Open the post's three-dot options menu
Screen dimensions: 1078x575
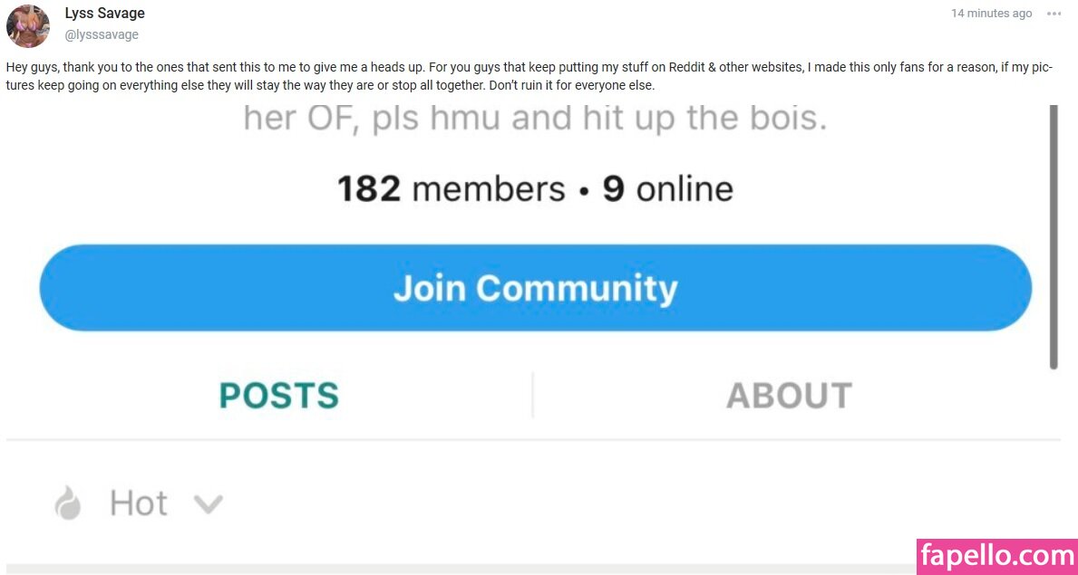tap(1054, 13)
